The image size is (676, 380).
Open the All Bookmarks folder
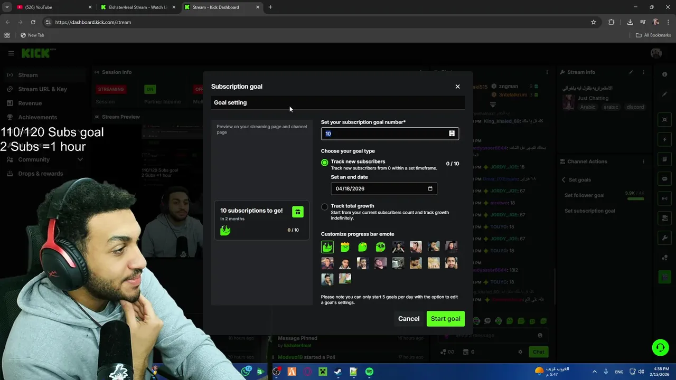click(x=653, y=35)
